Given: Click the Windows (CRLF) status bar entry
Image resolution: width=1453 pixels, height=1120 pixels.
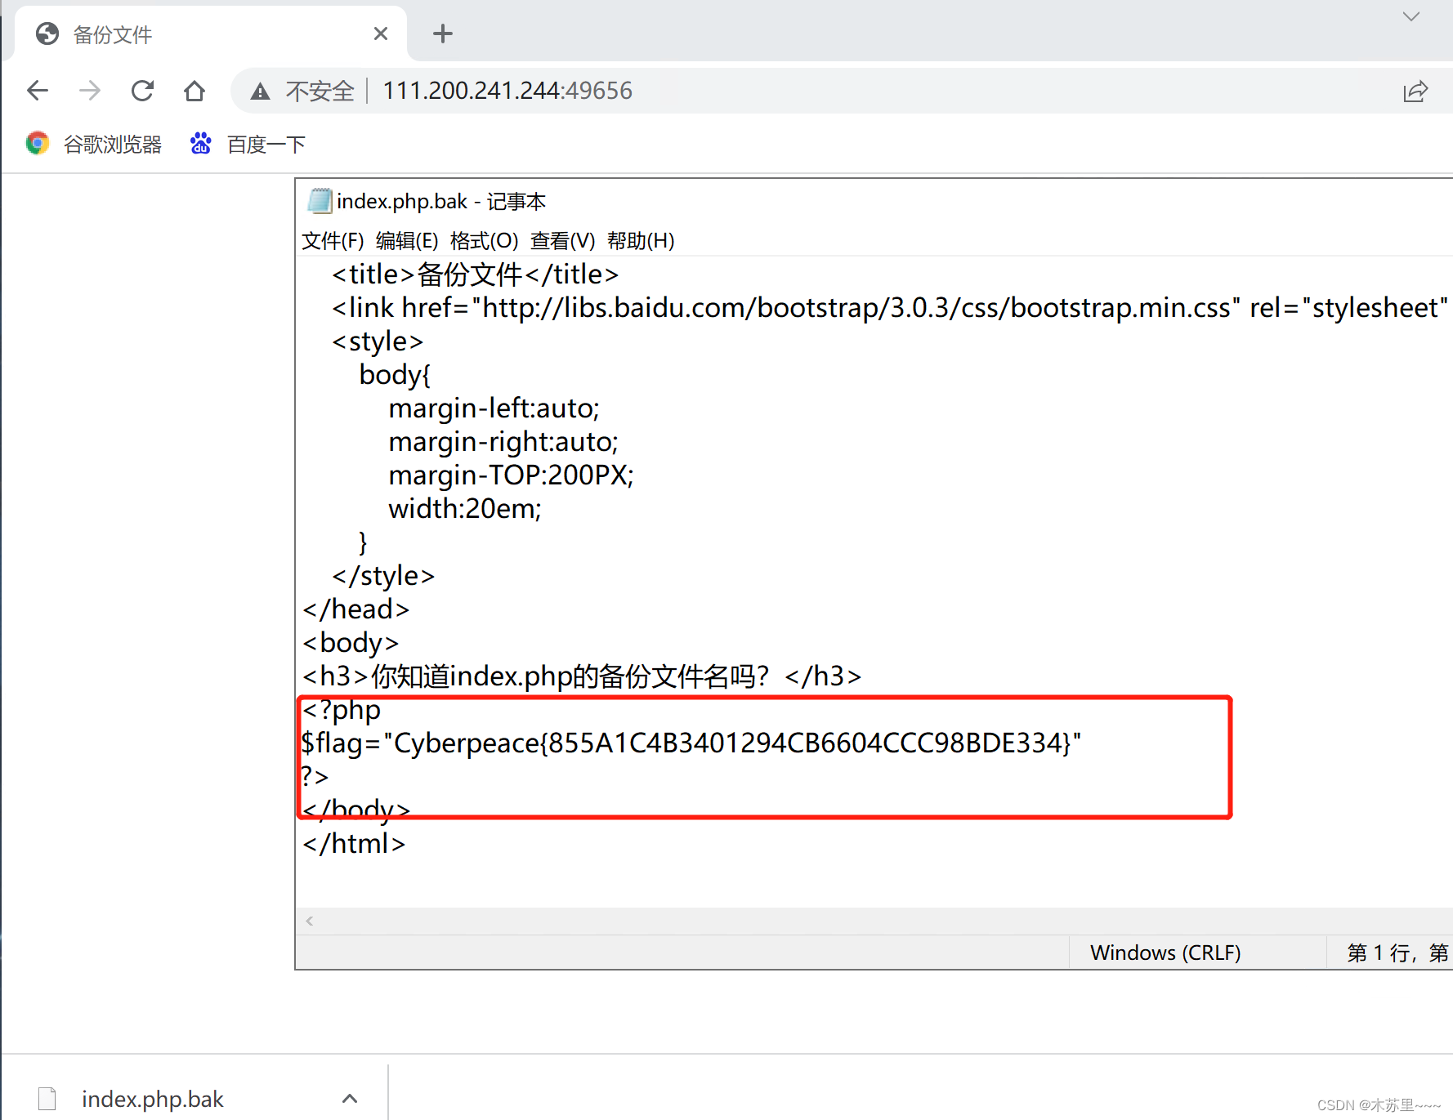Looking at the screenshot, I should point(1165,953).
